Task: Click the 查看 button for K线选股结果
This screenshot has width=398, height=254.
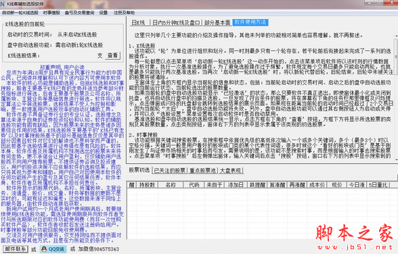Action: 112,55
